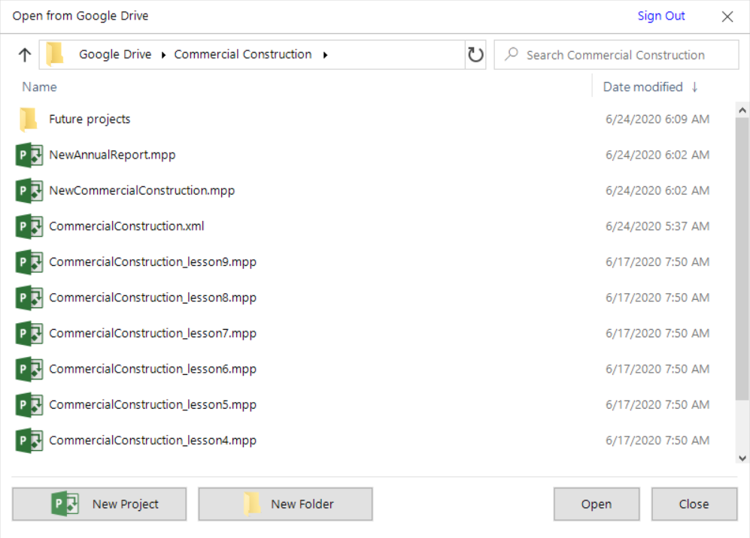Close the Open from Google Drive dialog
750x538 pixels.
click(x=727, y=17)
